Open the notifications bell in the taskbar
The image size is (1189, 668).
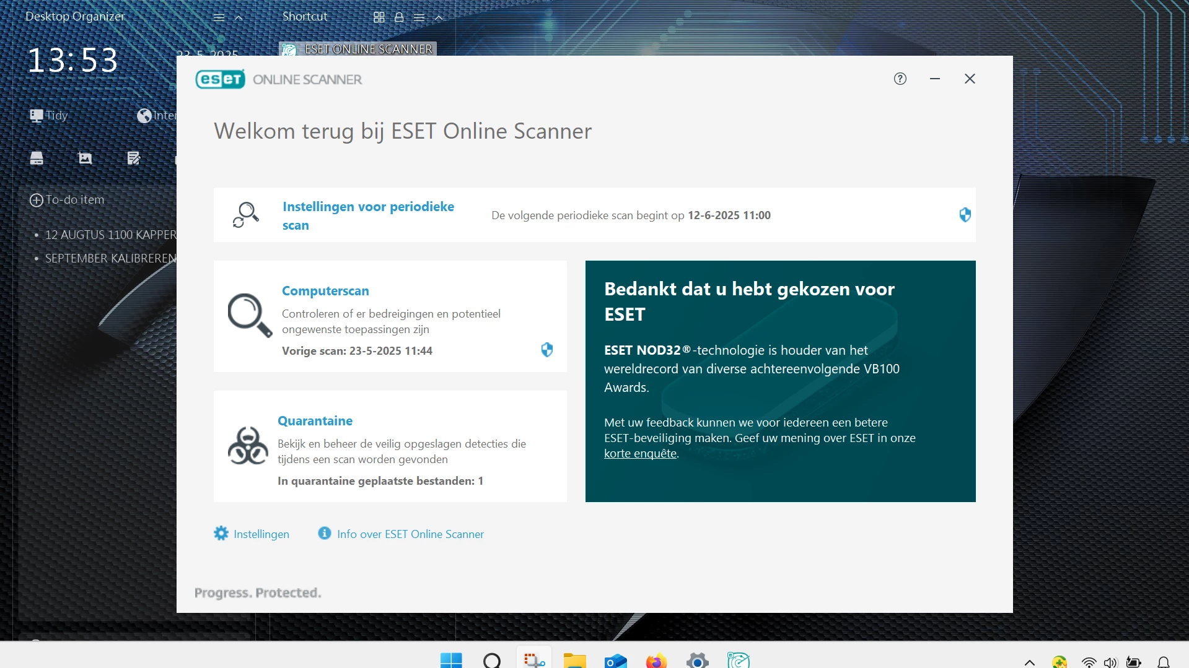(x=1164, y=662)
